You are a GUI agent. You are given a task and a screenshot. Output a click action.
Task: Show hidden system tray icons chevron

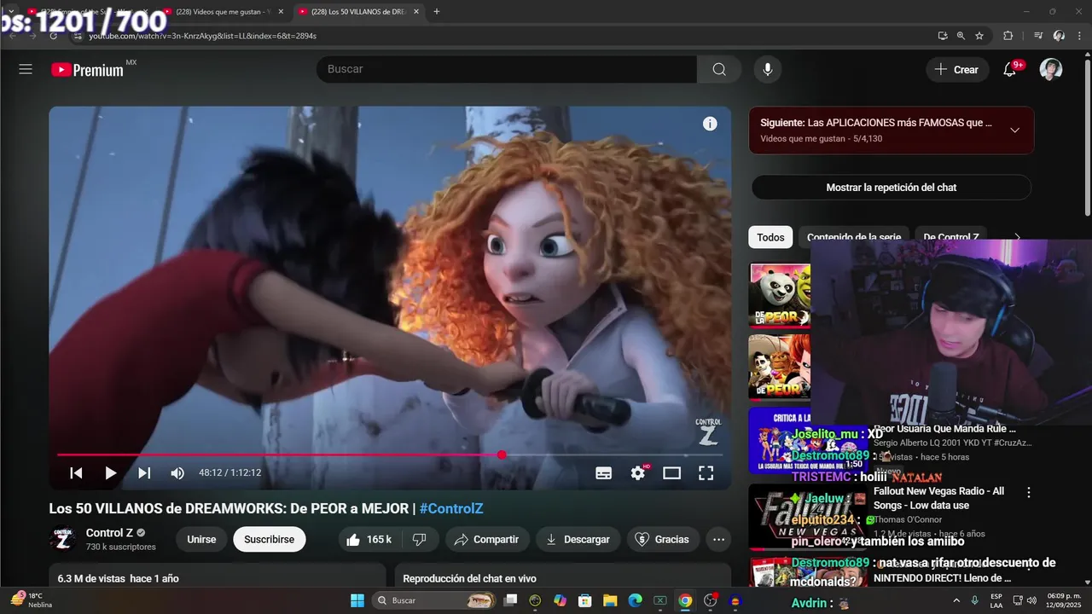click(956, 601)
